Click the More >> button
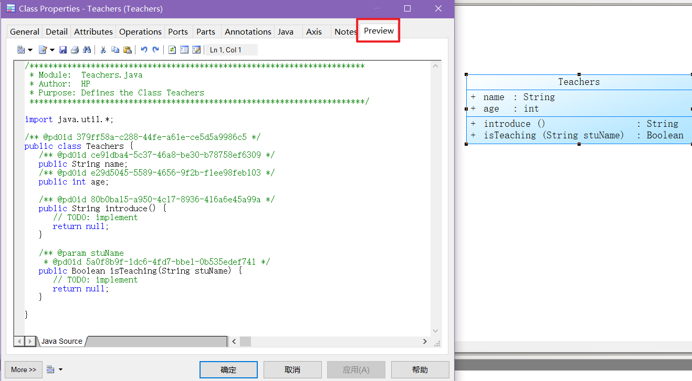Viewport: 692px width, 381px height. coord(24,369)
